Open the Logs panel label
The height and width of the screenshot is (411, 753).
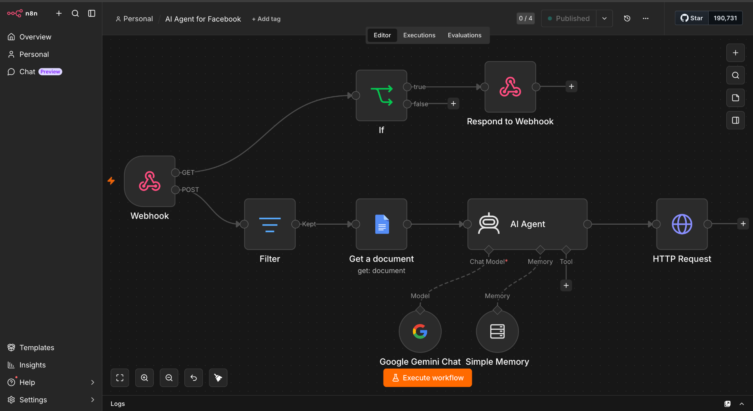pyautogui.click(x=118, y=404)
